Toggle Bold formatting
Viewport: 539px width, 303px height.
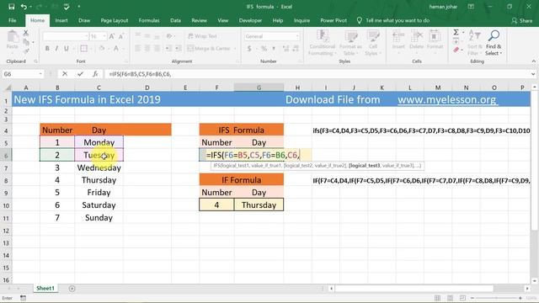coord(47,49)
